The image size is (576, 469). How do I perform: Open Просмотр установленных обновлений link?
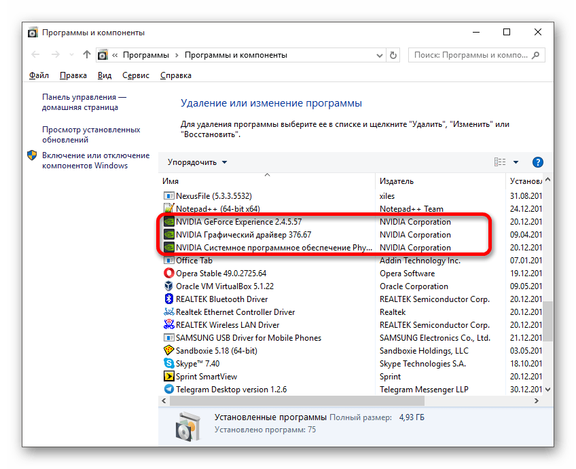click(x=91, y=134)
